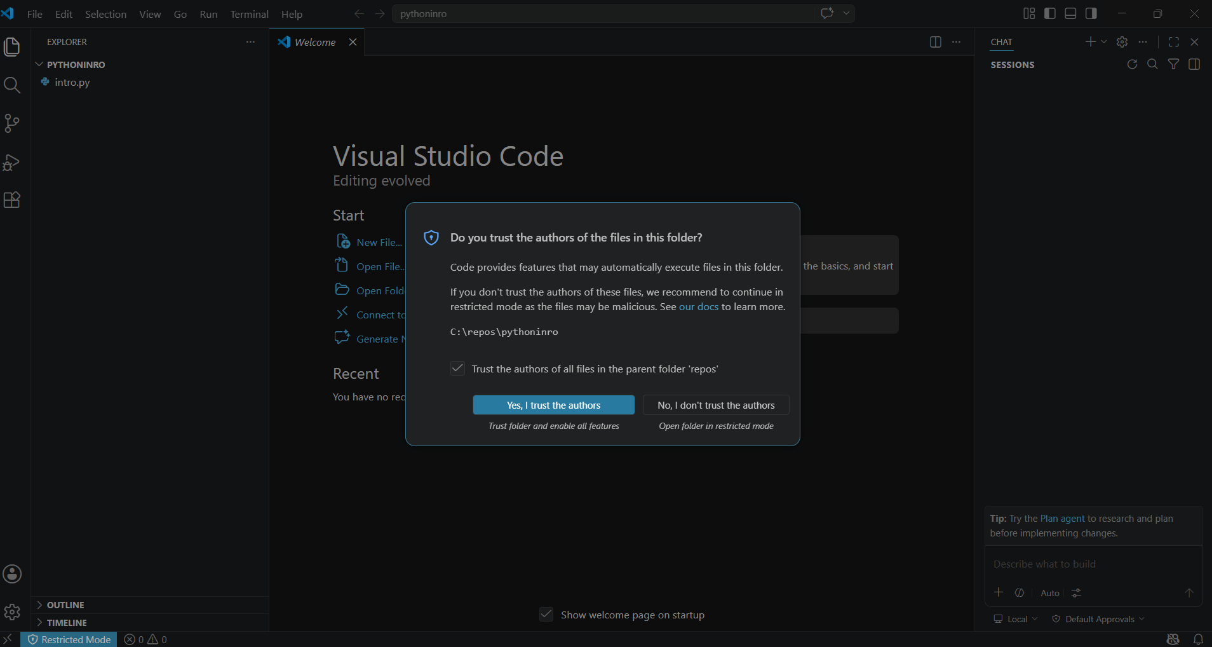Open the Selection menu

[x=105, y=14]
